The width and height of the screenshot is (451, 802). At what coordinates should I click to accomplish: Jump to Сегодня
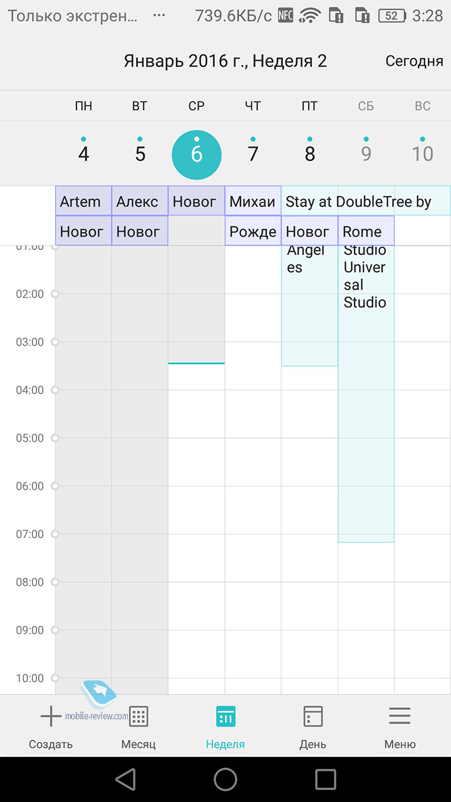point(414,61)
